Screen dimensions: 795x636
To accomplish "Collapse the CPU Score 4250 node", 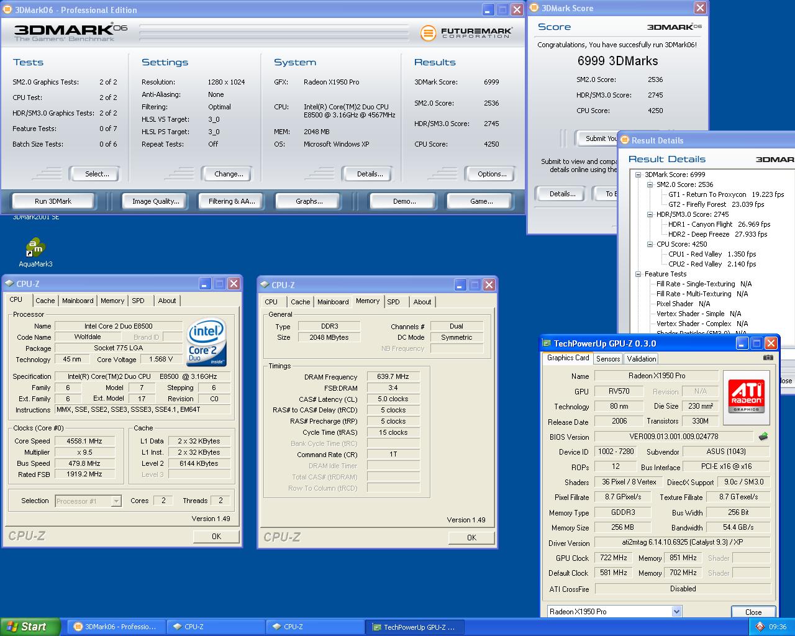I will (650, 244).
